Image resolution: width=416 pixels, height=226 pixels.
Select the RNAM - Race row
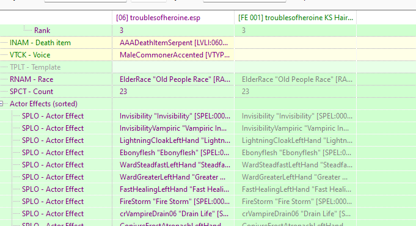[x=32, y=79]
